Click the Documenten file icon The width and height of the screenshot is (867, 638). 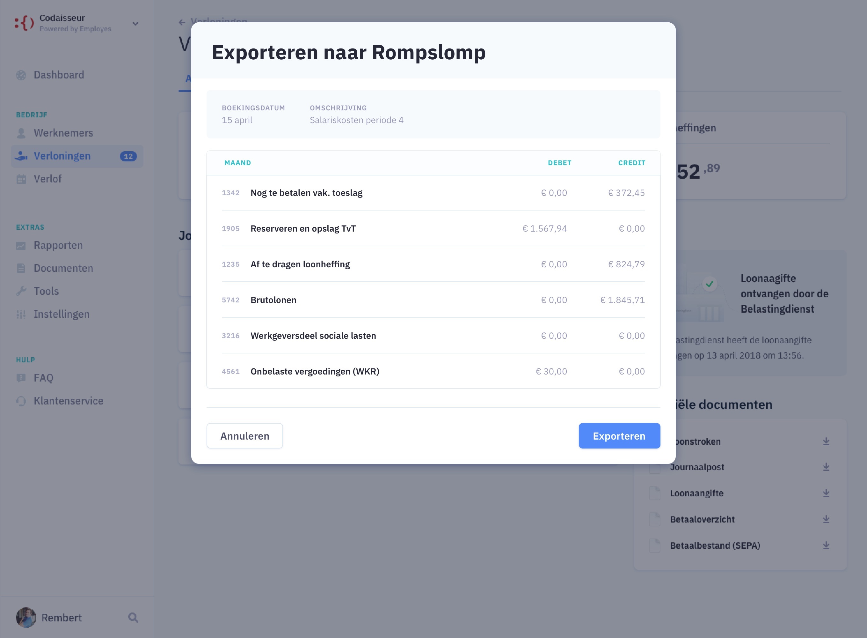point(21,268)
